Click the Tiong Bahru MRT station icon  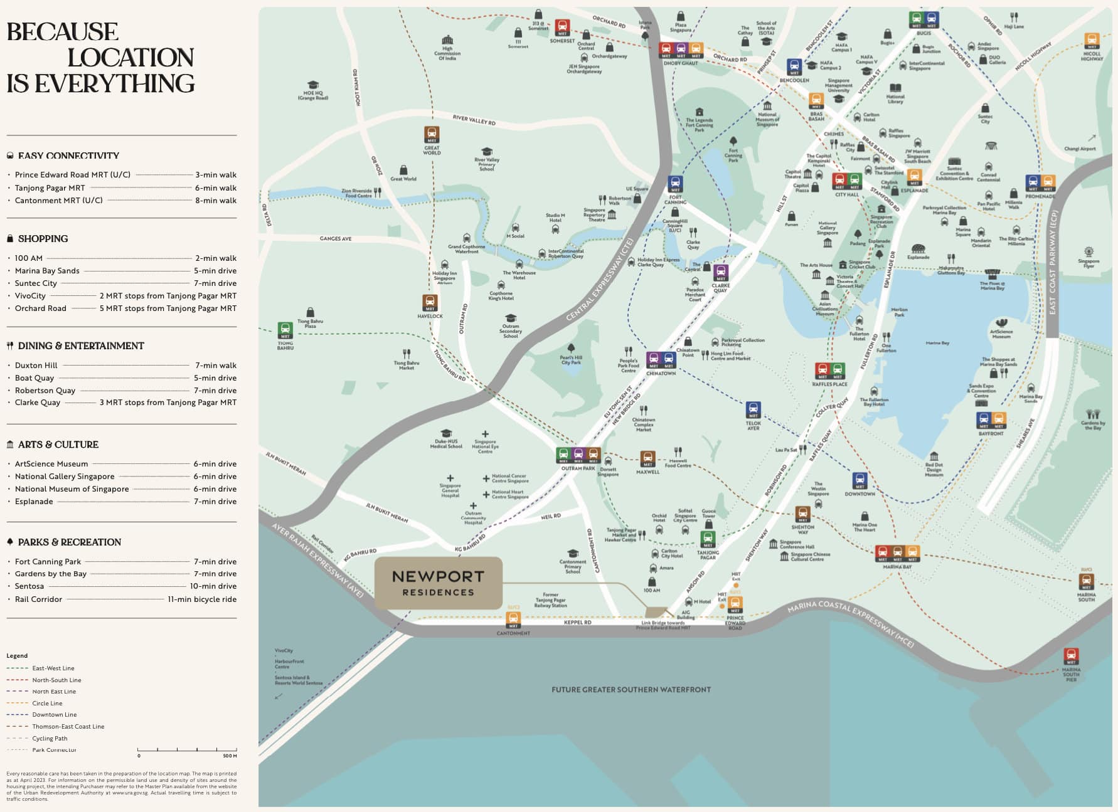pos(285,330)
